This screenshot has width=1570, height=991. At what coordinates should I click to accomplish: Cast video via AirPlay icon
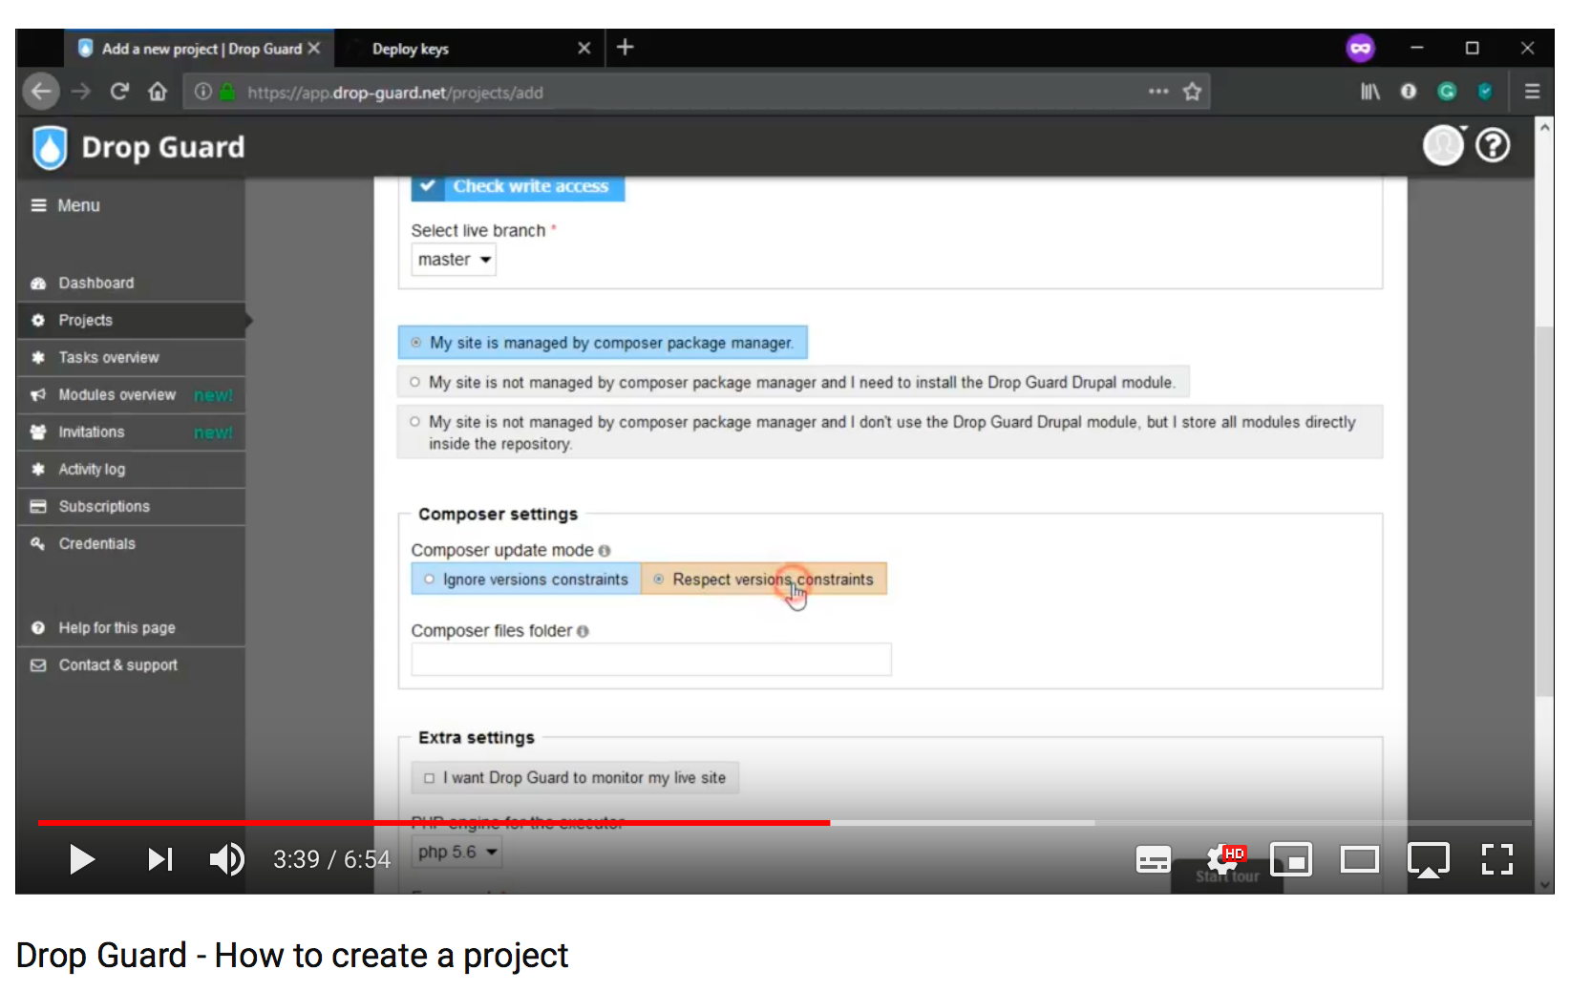1429,859
